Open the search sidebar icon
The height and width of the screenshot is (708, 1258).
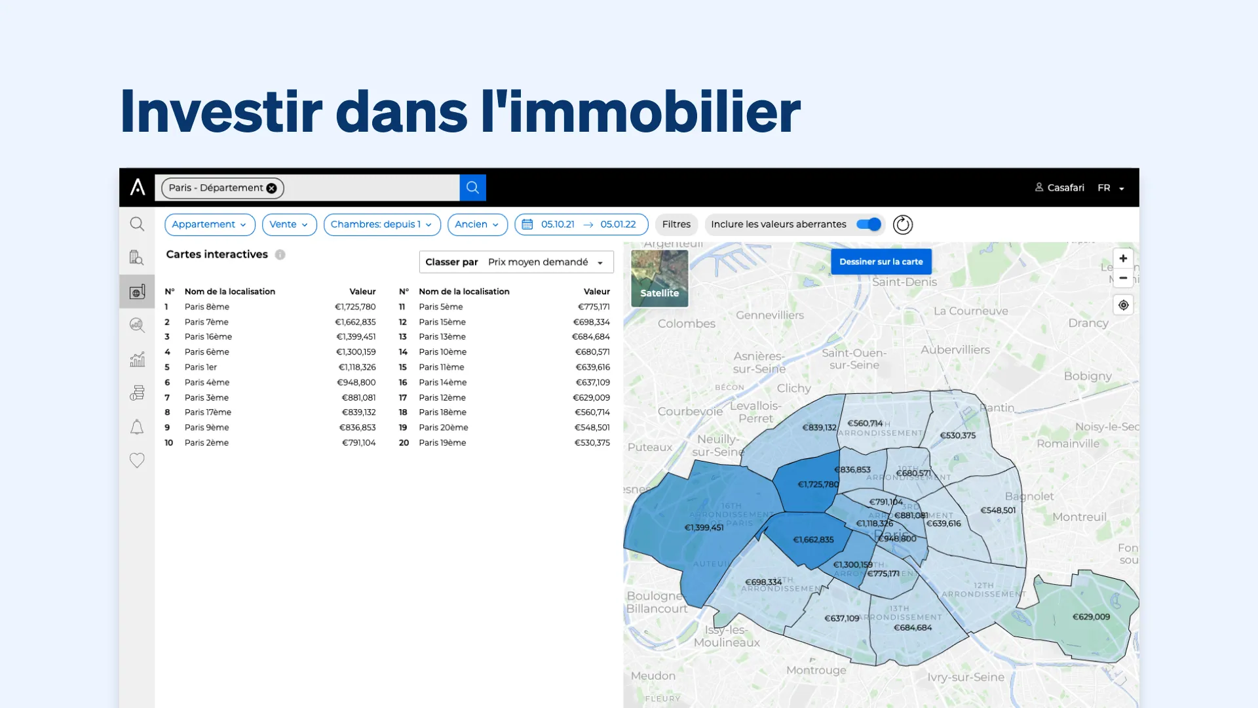[137, 224]
